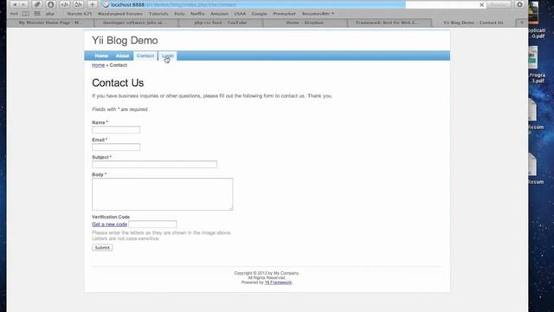The image size is (554, 312).
Task: Open Top Sites grid icon in bookmarks bar
Action: coord(37,14)
